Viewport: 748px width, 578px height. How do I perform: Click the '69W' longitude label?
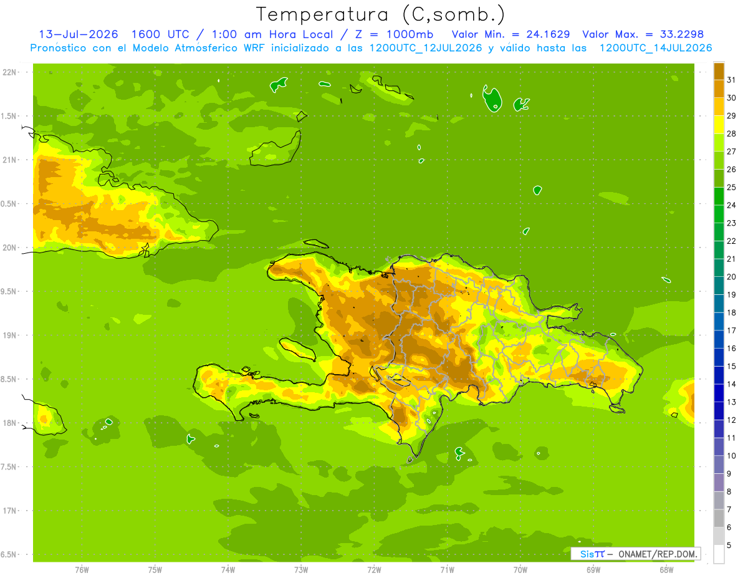pos(593,570)
